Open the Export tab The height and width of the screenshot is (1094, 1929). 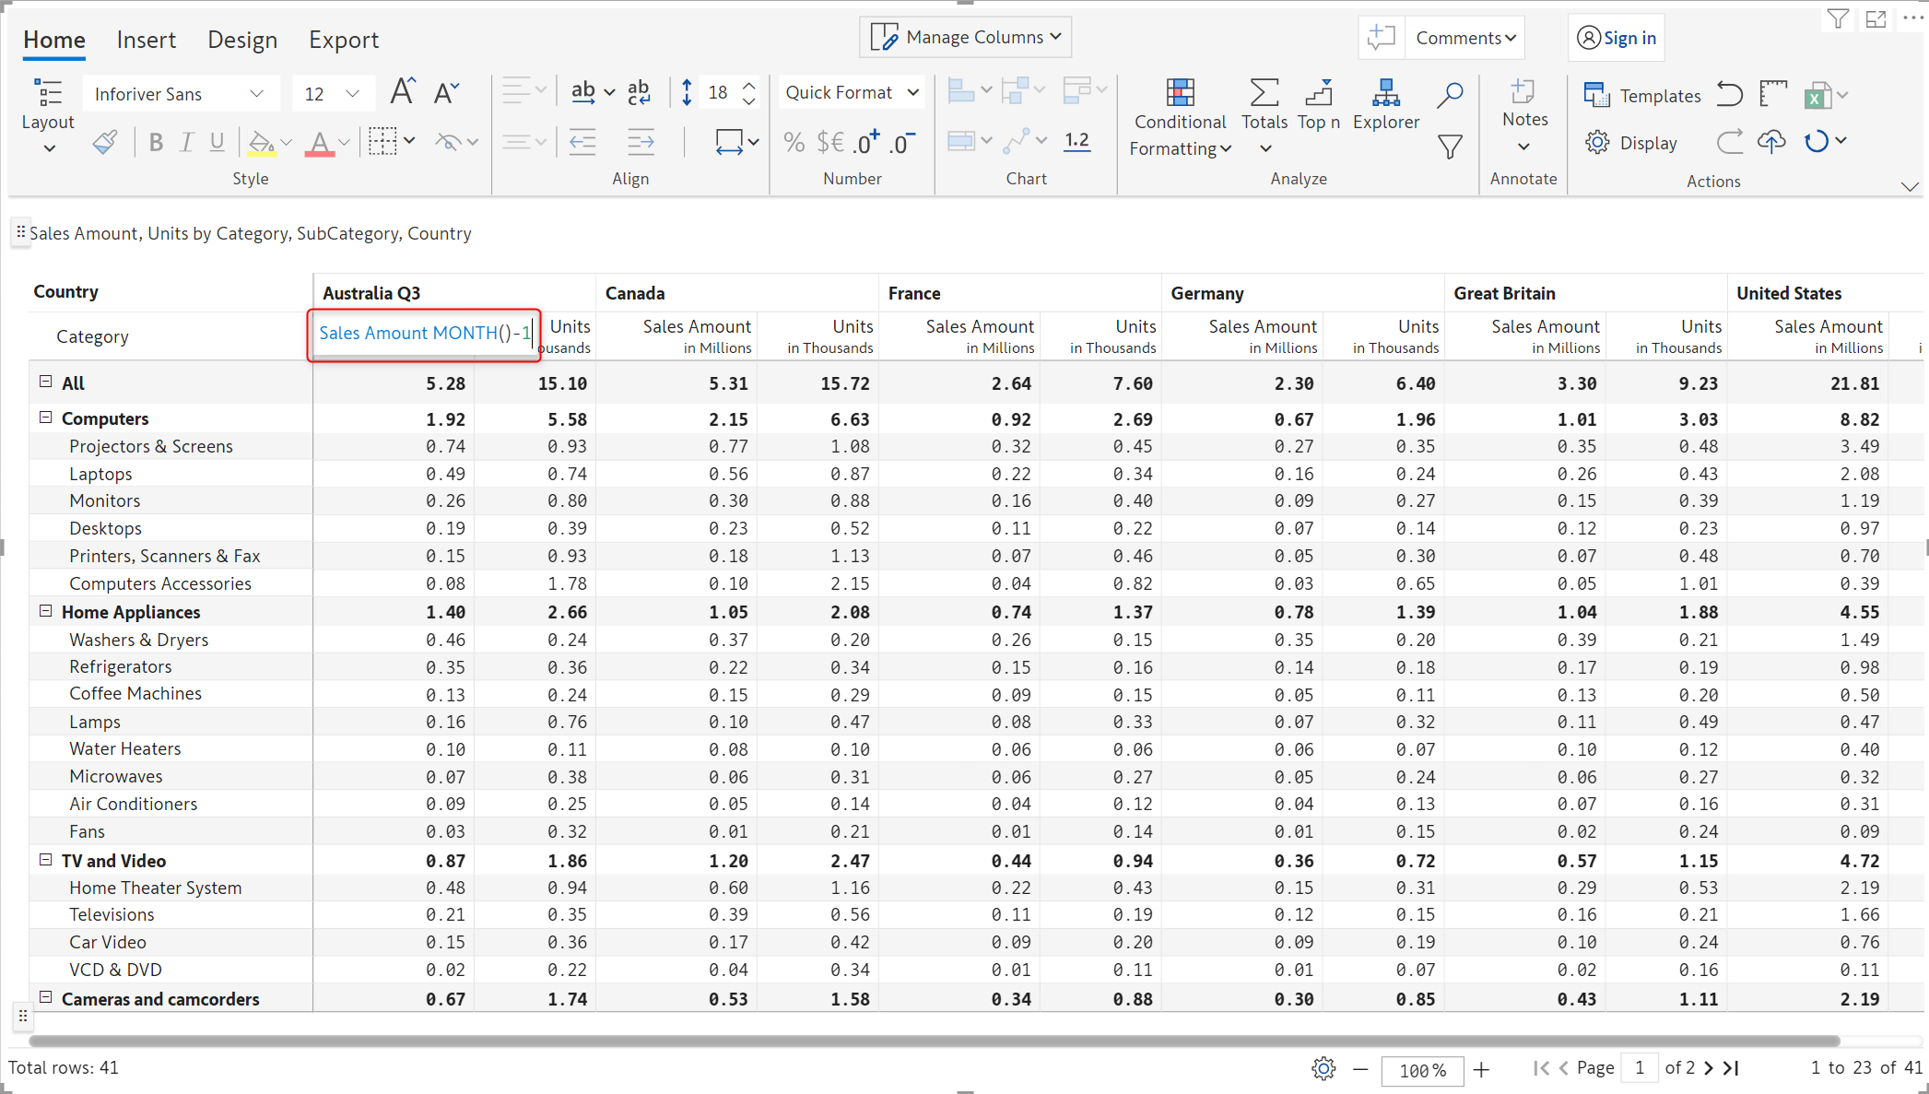point(343,40)
